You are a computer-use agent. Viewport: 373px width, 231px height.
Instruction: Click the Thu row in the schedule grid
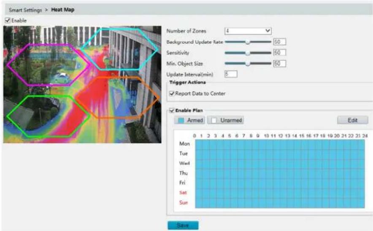(x=280, y=174)
